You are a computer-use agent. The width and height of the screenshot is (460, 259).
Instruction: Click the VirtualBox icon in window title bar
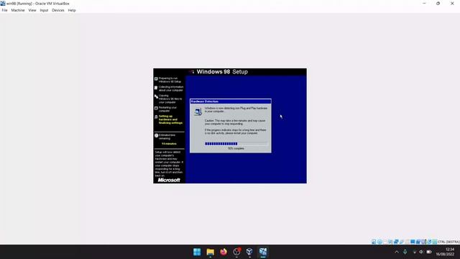click(3, 4)
